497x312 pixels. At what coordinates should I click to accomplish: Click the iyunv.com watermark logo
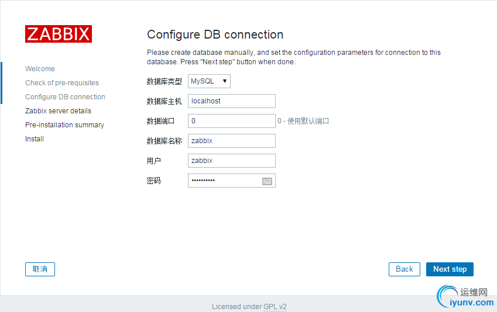click(x=465, y=297)
